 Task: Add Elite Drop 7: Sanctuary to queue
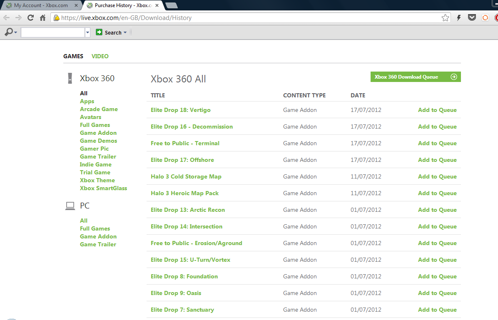coord(437,310)
